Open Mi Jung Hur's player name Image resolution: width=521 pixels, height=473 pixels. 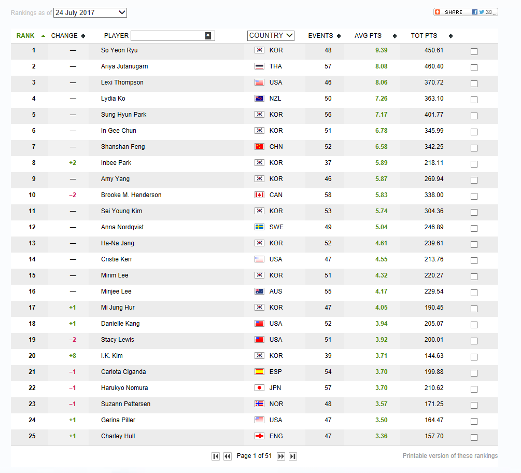[x=118, y=308]
